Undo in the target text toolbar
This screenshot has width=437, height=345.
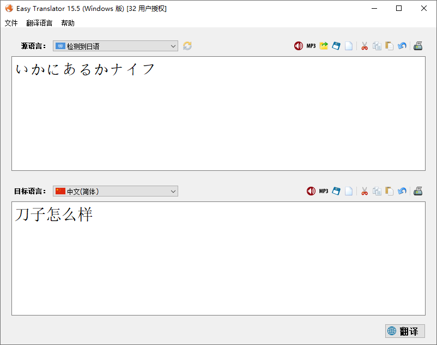402,191
